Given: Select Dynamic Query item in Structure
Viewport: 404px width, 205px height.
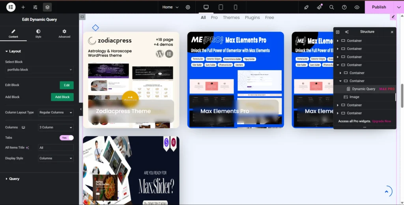Looking at the screenshot, I should coord(365,89).
